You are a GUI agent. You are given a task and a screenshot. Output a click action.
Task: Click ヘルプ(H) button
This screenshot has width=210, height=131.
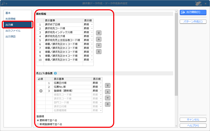coord(193,126)
